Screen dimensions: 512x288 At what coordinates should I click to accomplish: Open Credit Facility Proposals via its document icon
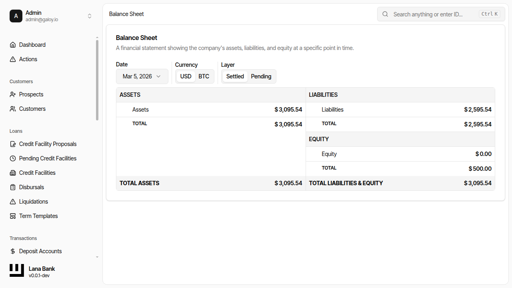[x=12, y=144]
